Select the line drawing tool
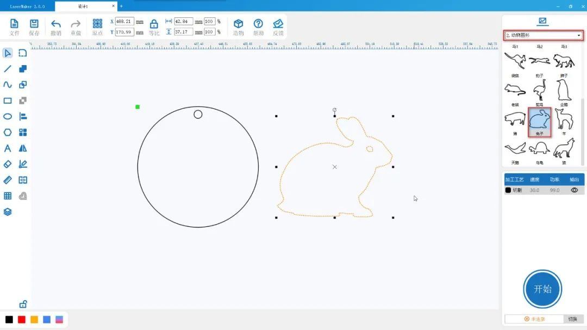 8,69
